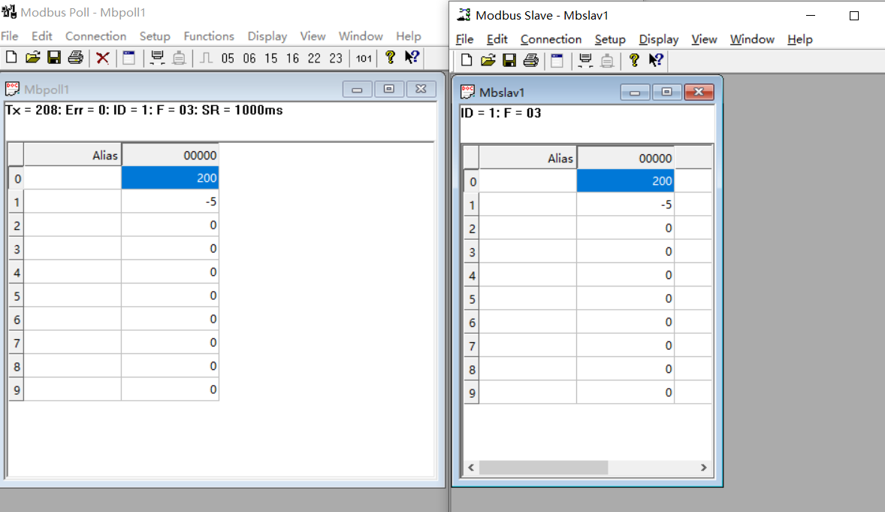Click Connect icon in Modbus Poll toolbar

(158, 58)
